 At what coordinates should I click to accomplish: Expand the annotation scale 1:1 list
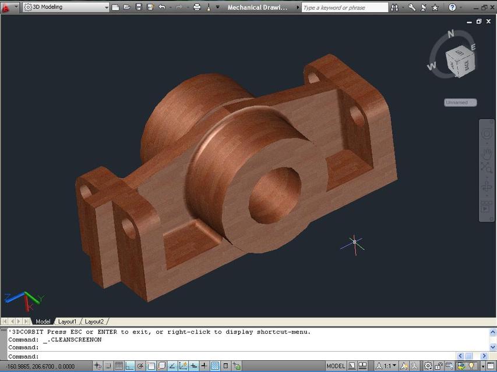pos(394,366)
